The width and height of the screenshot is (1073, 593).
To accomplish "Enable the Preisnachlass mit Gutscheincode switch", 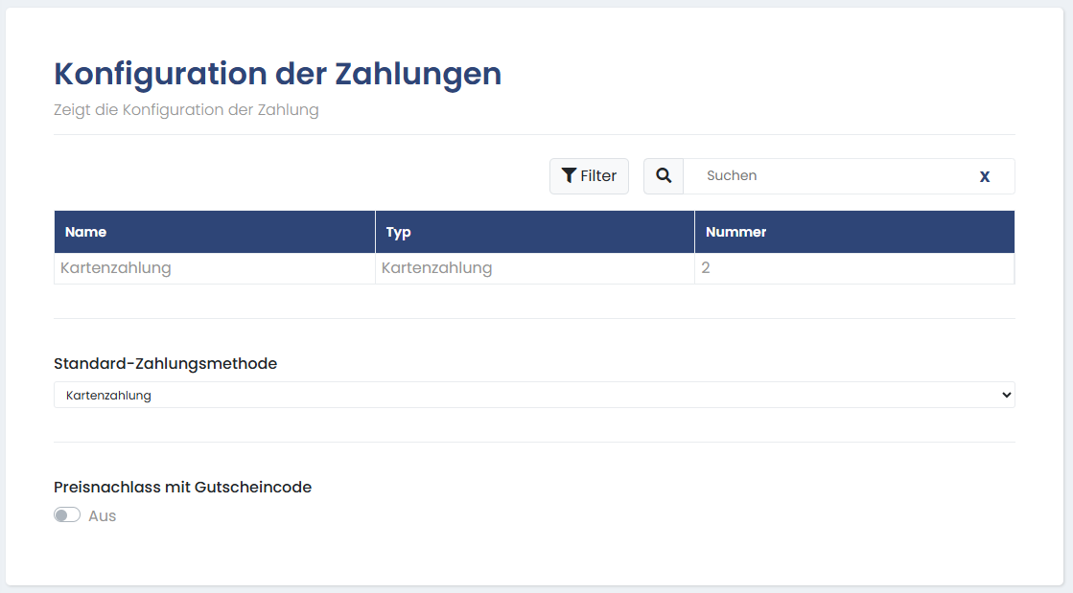I will coord(67,515).
